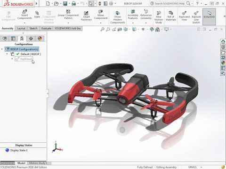Image resolution: width=226 pixels, height=169 pixels.
Task: Open the file properties sheet icon
Action: [x=105, y=3]
